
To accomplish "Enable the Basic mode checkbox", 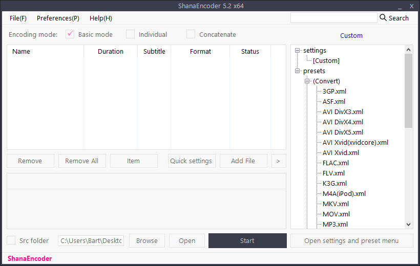I will click(x=70, y=34).
